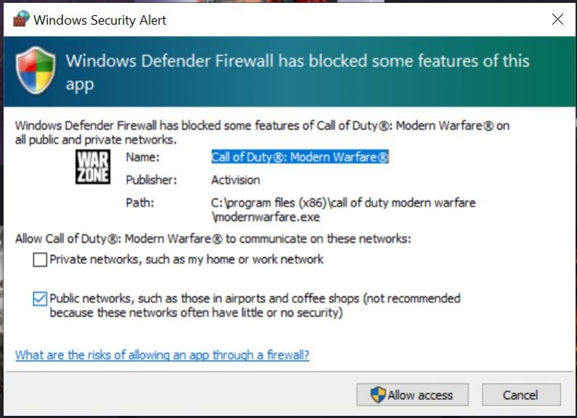Enable the Private networks checkbox

pos(40,260)
